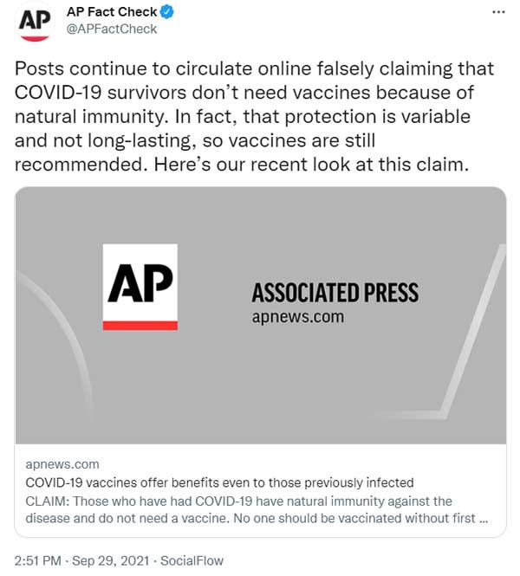Click the ASSOCIATED PRESS title in preview image
520x576 pixels.
pyautogui.click(x=335, y=292)
